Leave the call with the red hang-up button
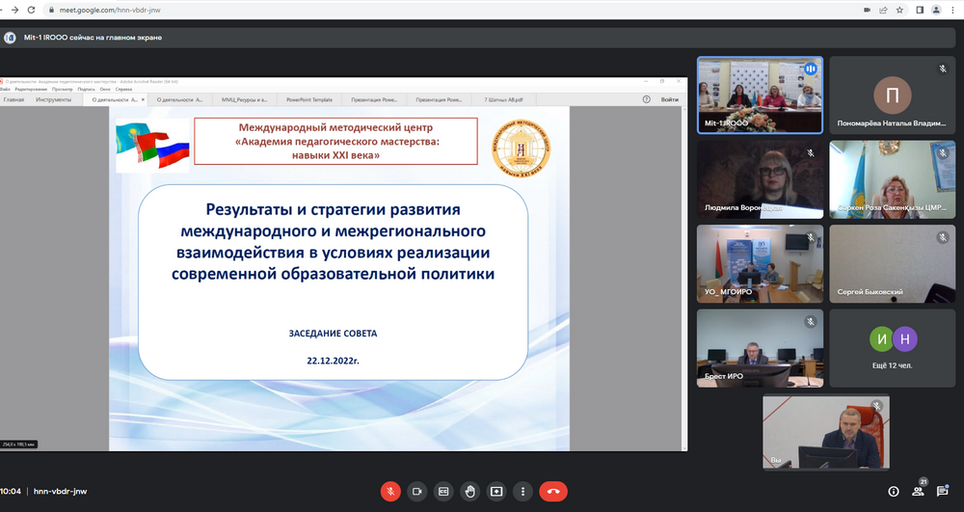Viewport: 964px width, 512px height. (x=553, y=491)
